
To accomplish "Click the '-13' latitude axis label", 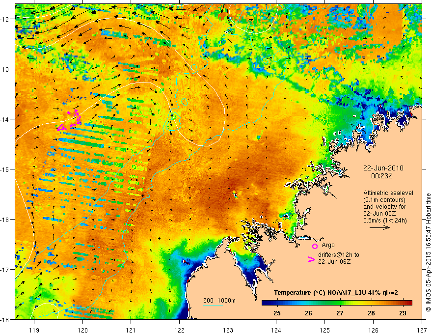I will click(x=5, y=69).
